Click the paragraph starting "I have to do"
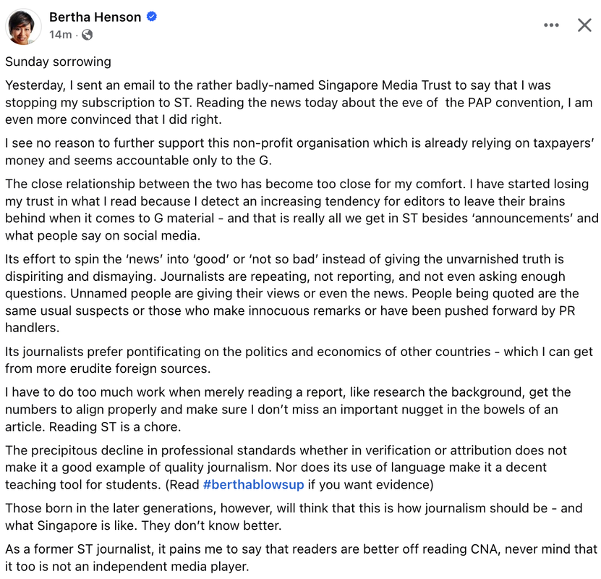601x579 pixels. (x=289, y=409)
